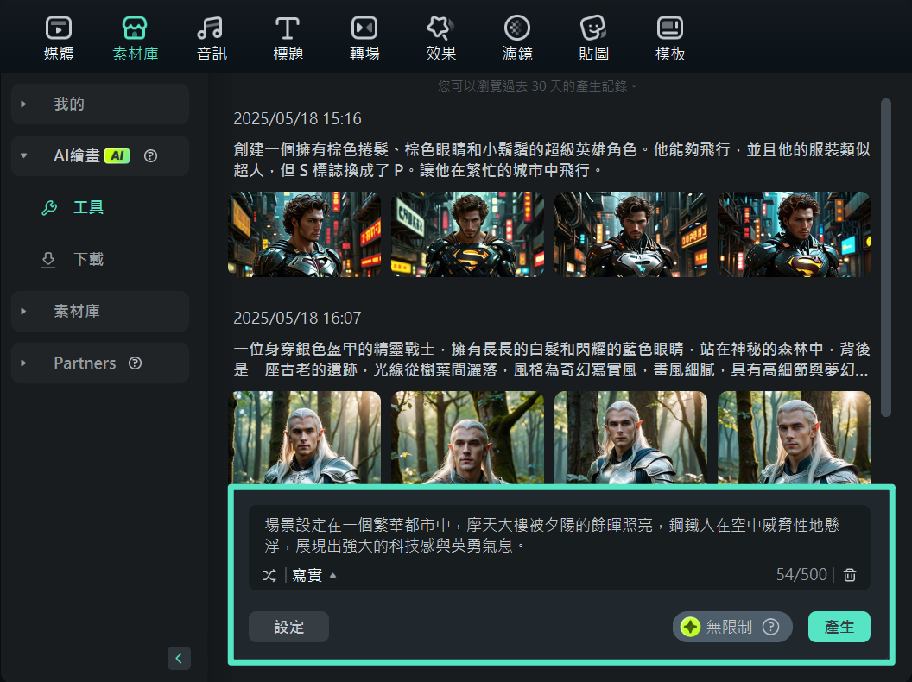Select the 濾鏡 filter icon

517,28
